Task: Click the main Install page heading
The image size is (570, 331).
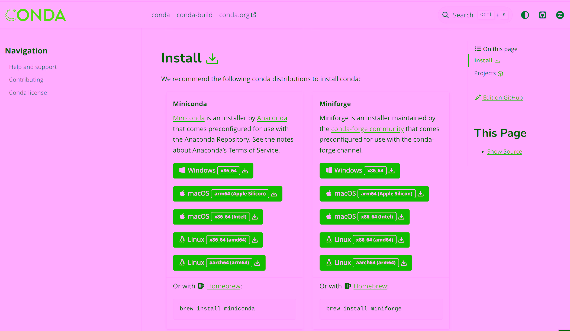Action: coord(181,58)
